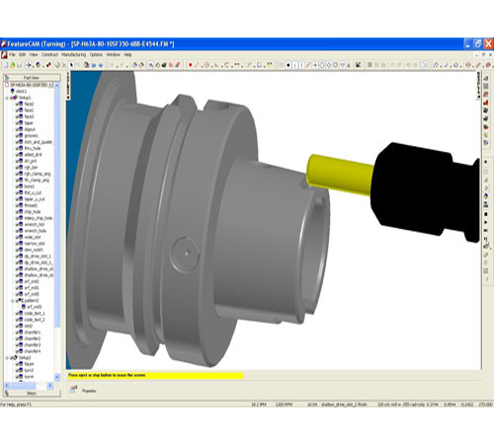Open the Construct menu
494x444 pixels.
pyautogui.click(x=49, y=54)
